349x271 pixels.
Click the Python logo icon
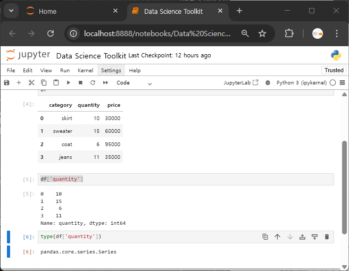pyautogui.click(x=336, y=55)
